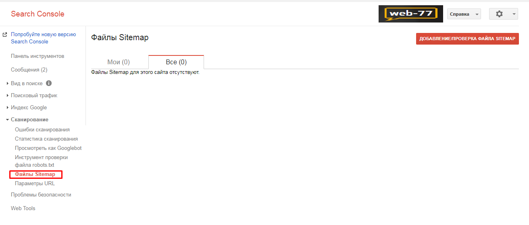Open Сообщения (2)
The height and width of the screenshot is (225, 529).
pyautogui.click(x=29, y=70)
